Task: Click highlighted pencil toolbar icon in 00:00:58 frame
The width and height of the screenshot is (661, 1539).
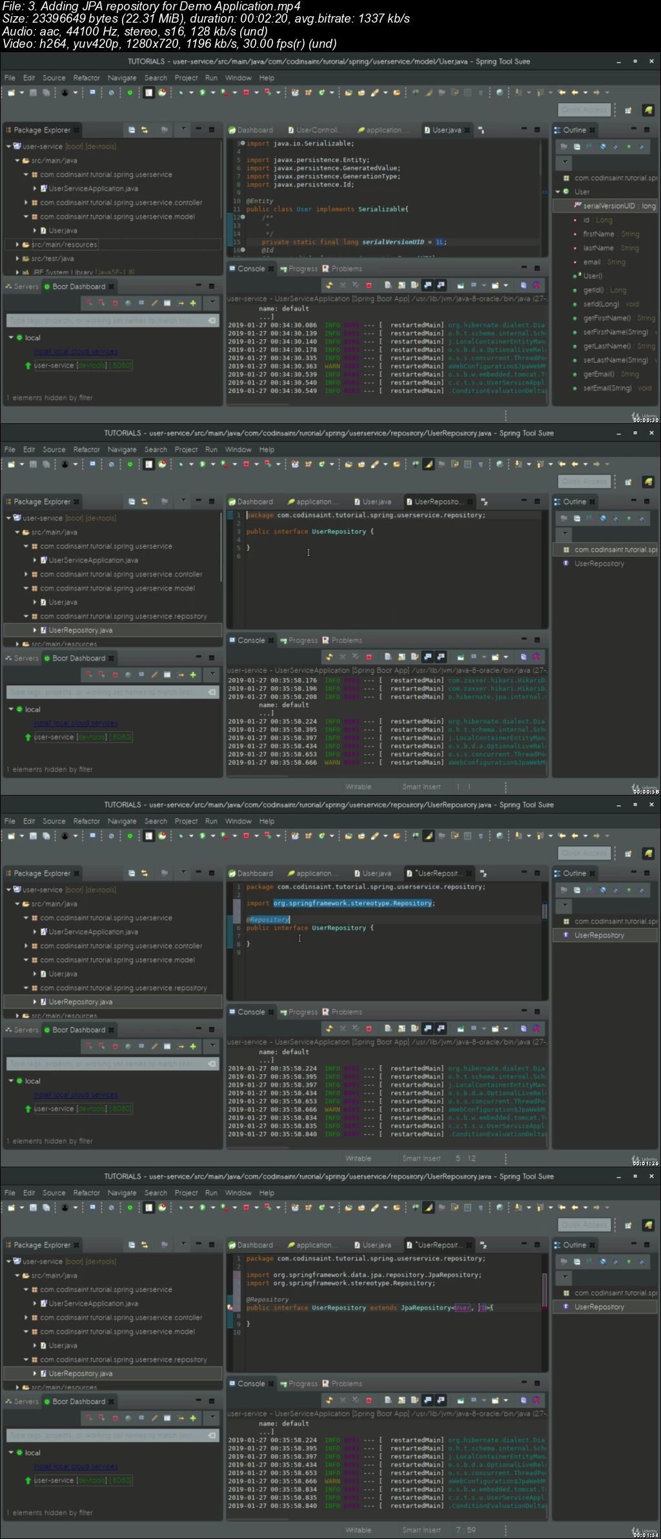Action: click(x=428, y=464)
